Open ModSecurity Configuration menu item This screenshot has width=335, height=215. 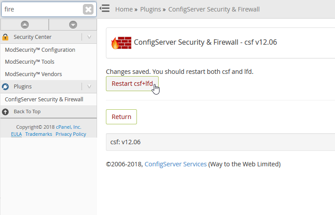point(40,50)
